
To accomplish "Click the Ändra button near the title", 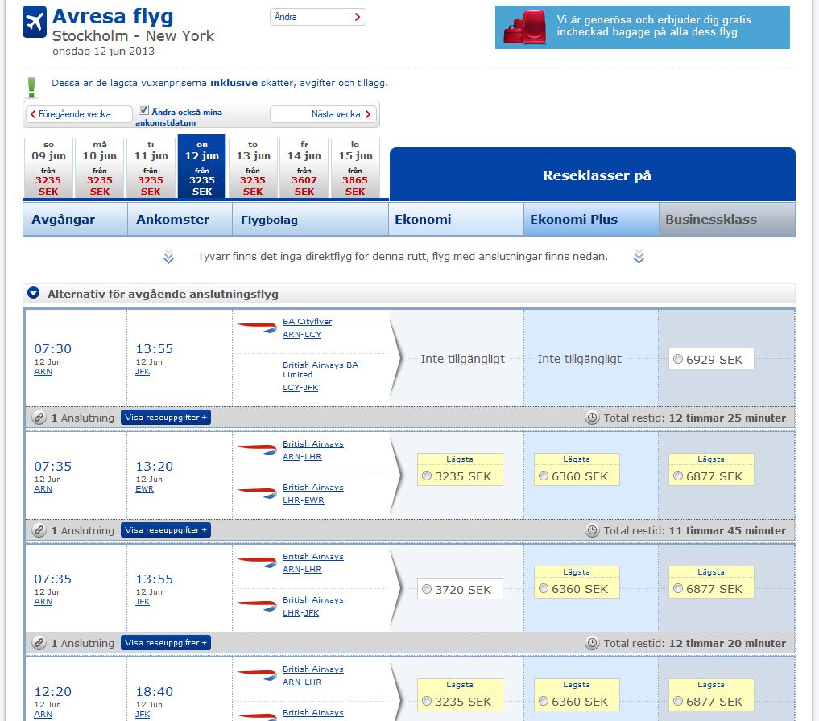I will [317, 17].
